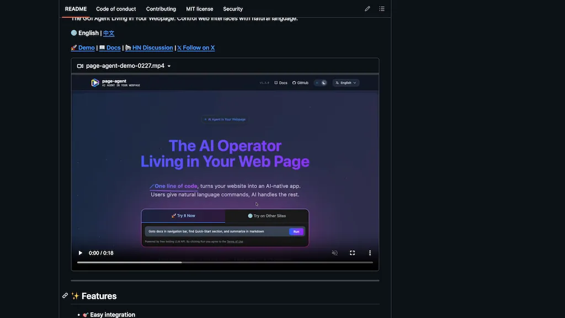The image size is (565, 318).
Task: Select the Try on Other Sites tab
Action: click(266, 216)
